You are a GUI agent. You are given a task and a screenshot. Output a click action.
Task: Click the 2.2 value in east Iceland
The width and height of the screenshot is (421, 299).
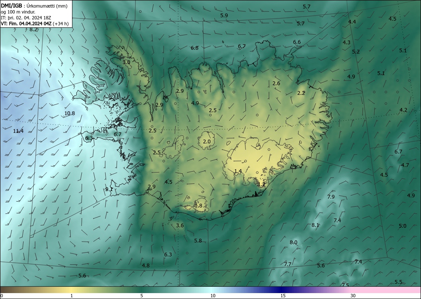click(301, 93)
